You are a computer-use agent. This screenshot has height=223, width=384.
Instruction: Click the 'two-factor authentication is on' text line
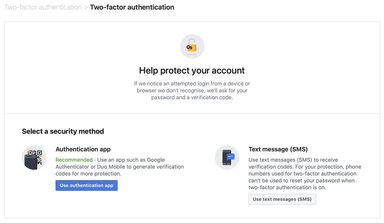[x=287, y=187]
